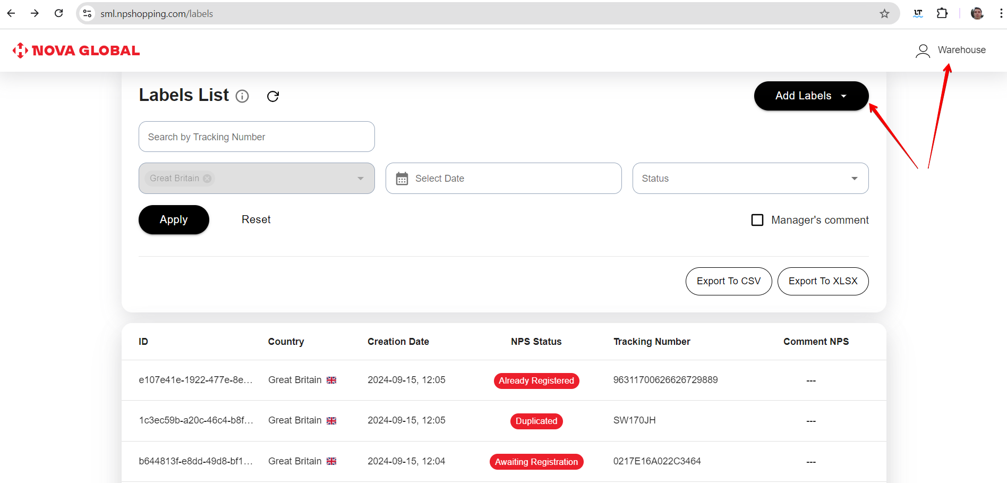Bookmark this page with star icon
The height and width of the screenshot is (483, 1007).
tap(884, 13)
